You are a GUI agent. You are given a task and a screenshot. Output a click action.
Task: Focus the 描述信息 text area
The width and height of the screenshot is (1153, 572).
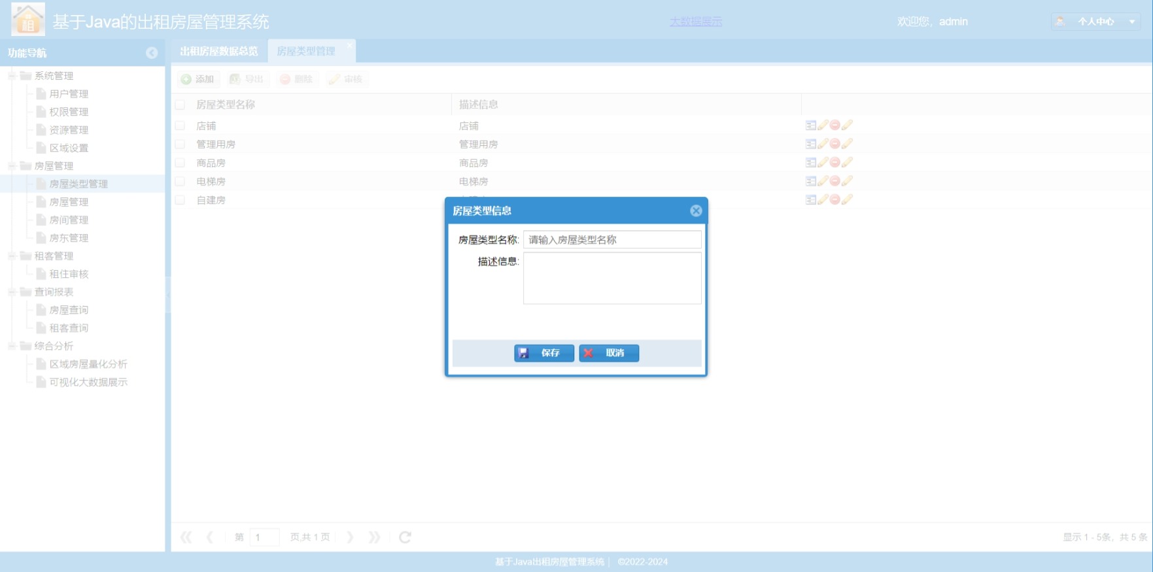pyautogui.click(x=612, y=278)
